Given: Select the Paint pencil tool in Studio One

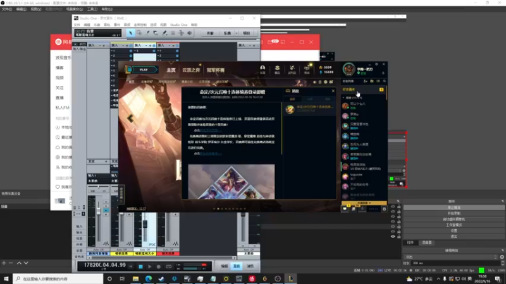Looking at the screenshot, I should click(164, 33).
